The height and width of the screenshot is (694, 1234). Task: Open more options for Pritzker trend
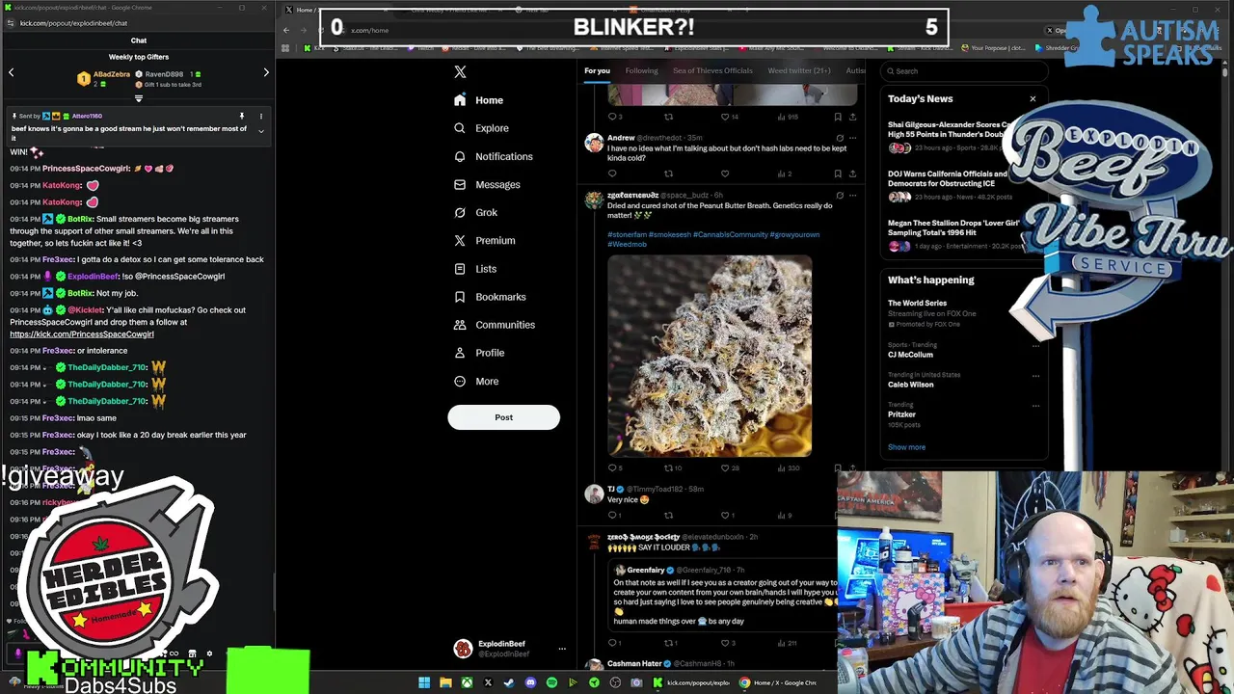point(1035,405)
